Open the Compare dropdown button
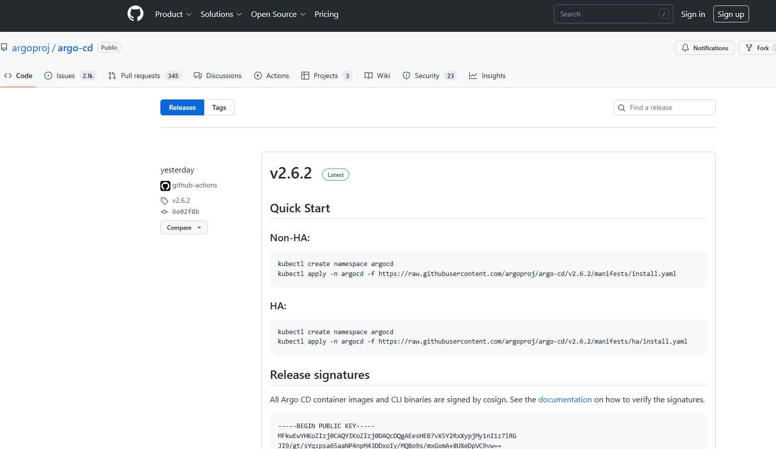This screenshot has width=776, height=449. click(x=184, y=228)
